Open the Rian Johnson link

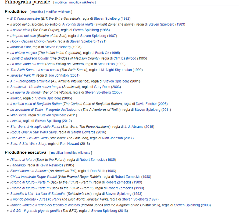pos(112,138)
